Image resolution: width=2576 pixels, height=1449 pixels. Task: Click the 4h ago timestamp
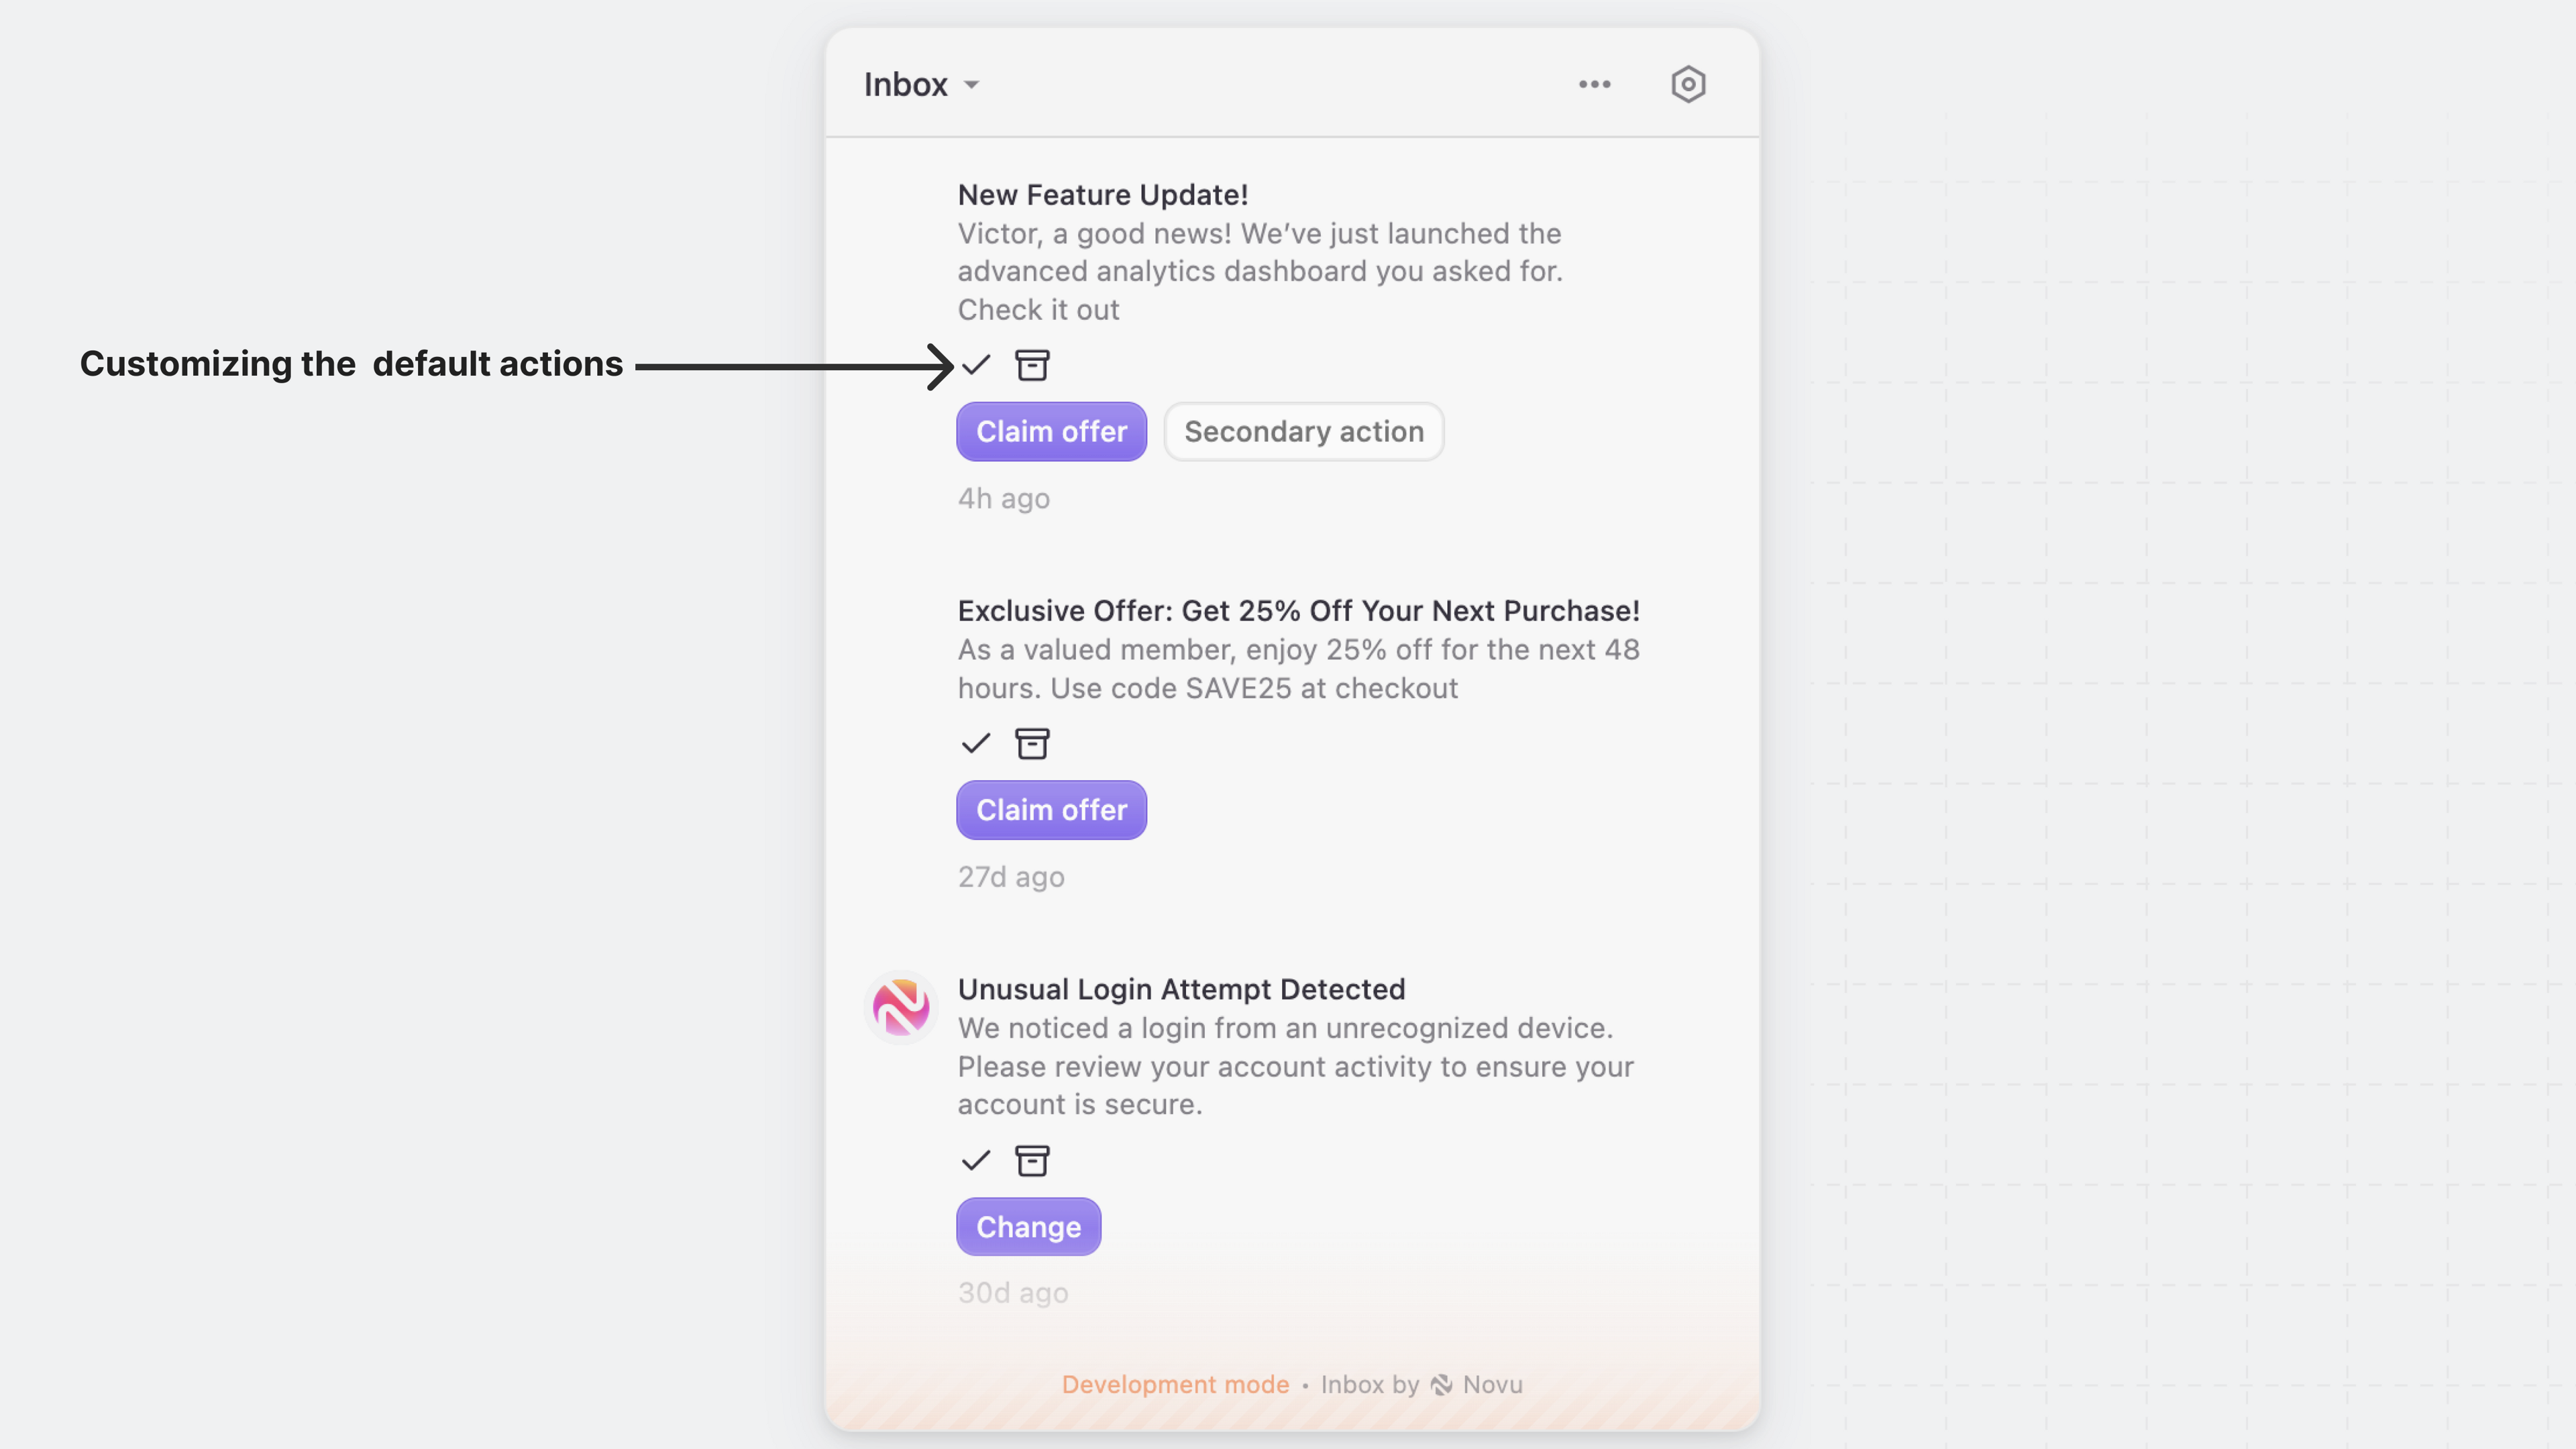click(1003, 497)
